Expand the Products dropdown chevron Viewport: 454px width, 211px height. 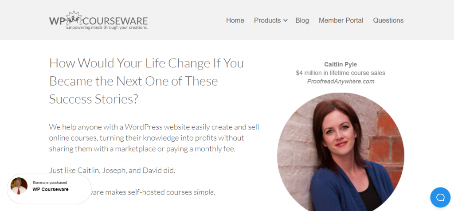[x=286, y=20]
